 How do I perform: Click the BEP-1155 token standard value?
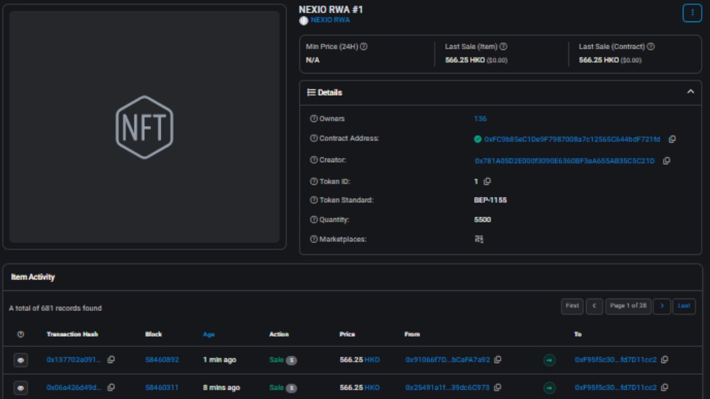(490, 200)
